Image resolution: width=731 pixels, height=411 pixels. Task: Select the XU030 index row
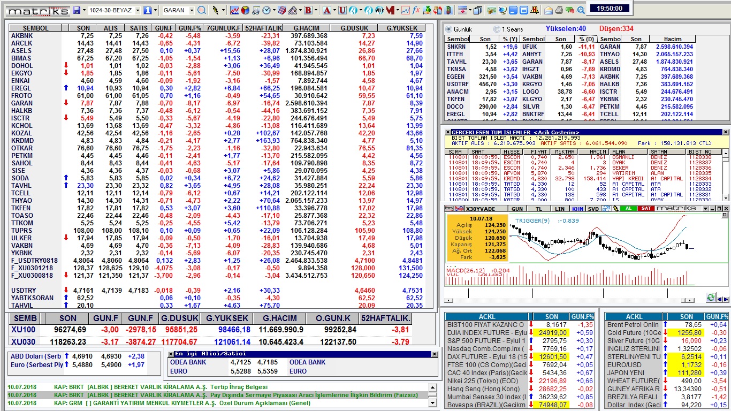(x=210, y=341)
